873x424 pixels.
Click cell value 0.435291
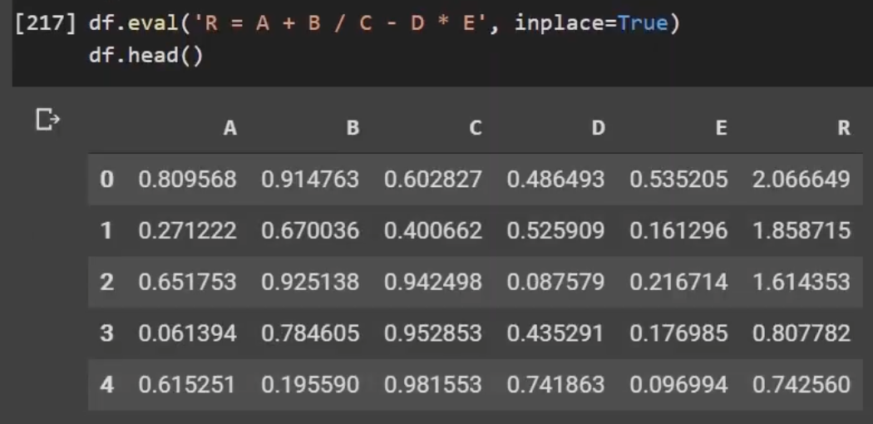[x=555, y=333]
